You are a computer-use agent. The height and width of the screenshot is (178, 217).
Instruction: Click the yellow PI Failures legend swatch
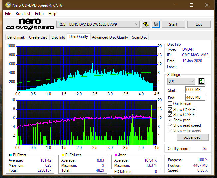(x=63, y=155)
